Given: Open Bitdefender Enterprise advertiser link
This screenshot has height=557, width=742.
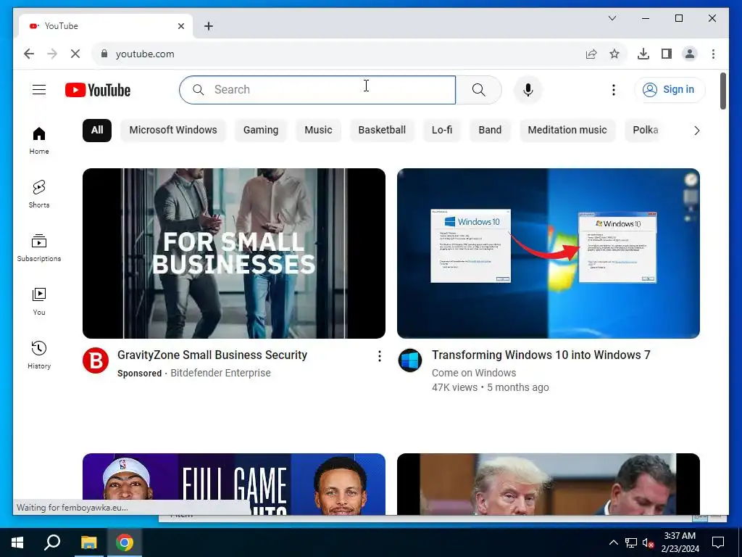Looking at the screenshot, I should tap(220, 373).
